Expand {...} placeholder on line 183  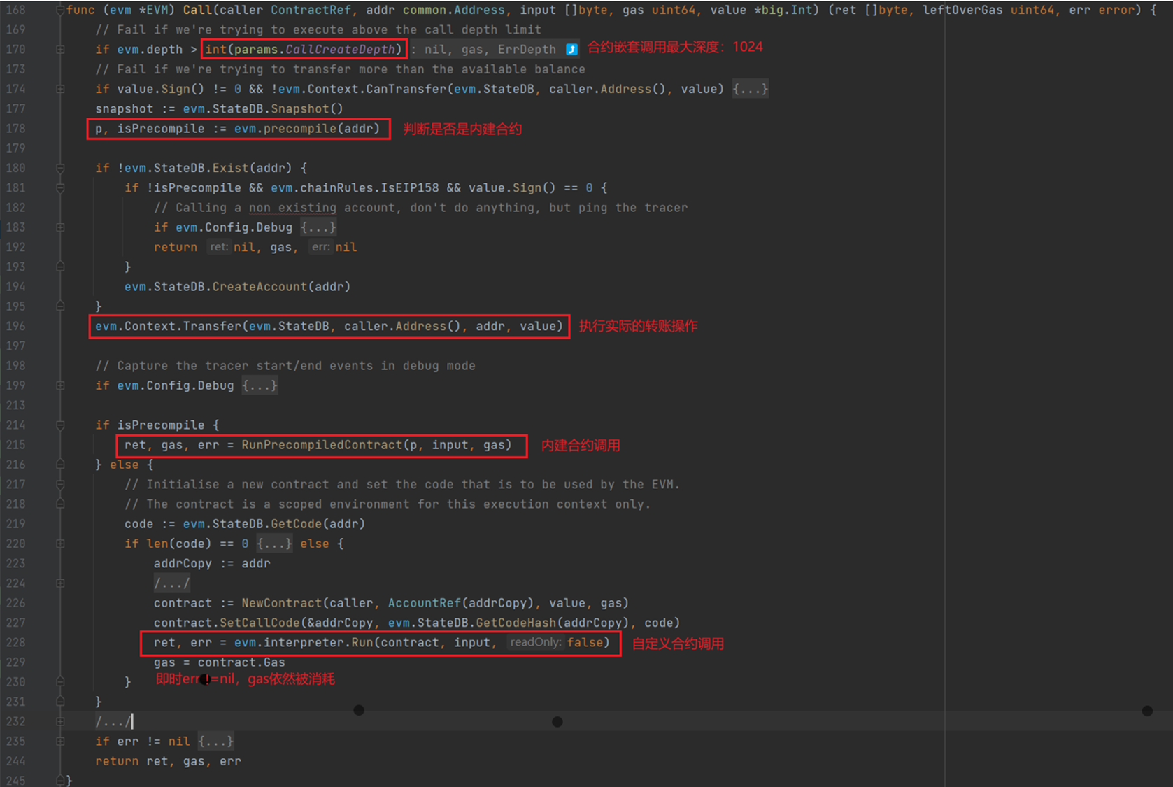(318, 227)
